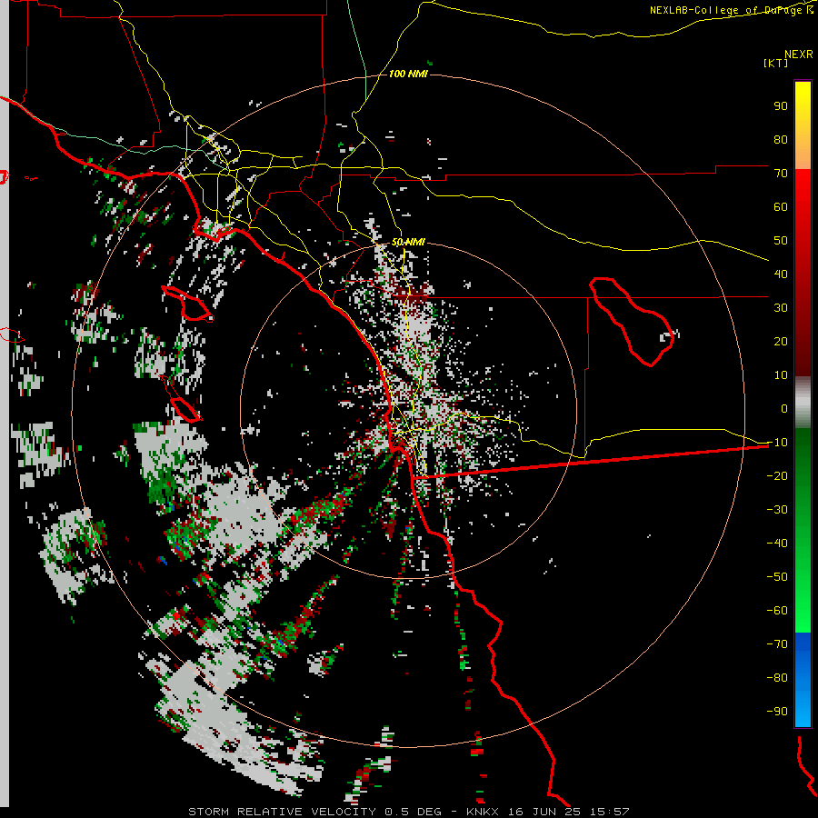The image size is (818, 818).
Task: Click the -30 scale value
Action: [777, 510]
